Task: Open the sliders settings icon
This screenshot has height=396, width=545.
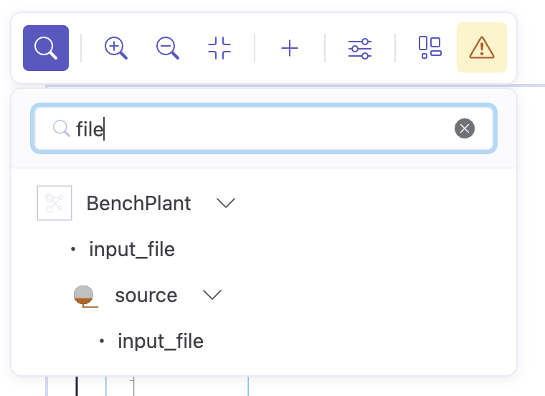Action: 359,48
